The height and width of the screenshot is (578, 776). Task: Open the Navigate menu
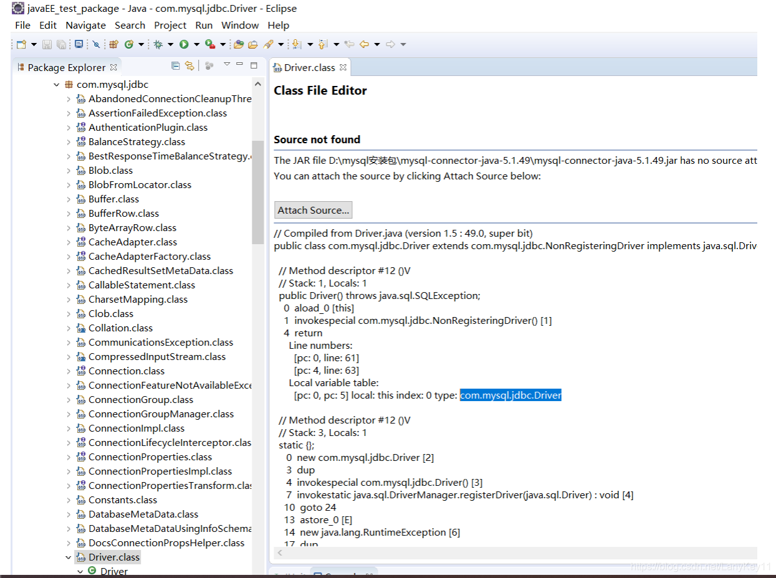(x=85, y=25)
